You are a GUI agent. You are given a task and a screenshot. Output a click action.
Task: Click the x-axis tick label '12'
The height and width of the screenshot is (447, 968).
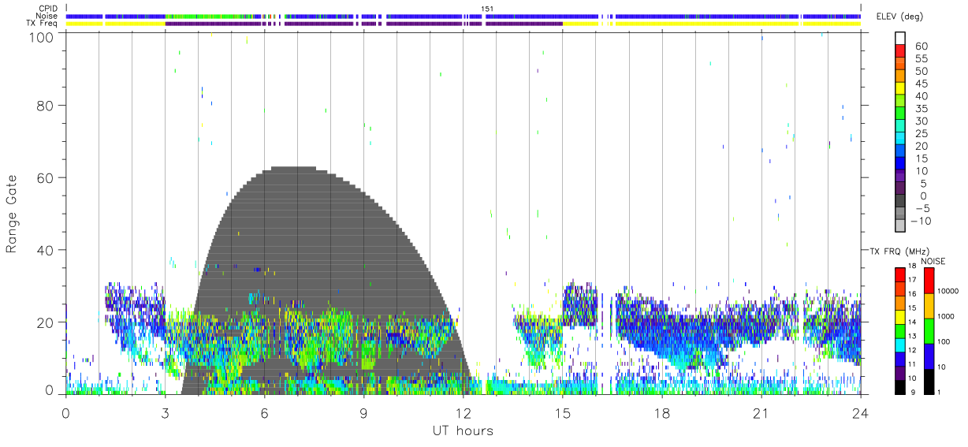coord(463,412)
